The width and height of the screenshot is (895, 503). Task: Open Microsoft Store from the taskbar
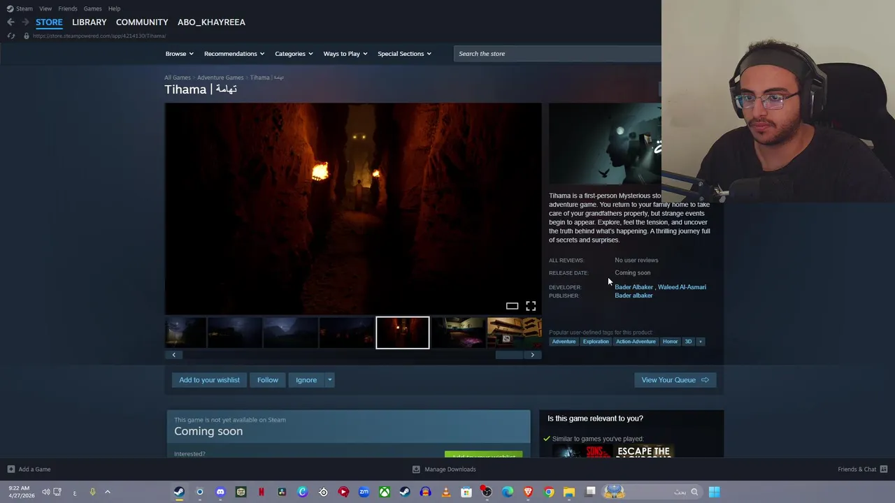coord(466,492)
